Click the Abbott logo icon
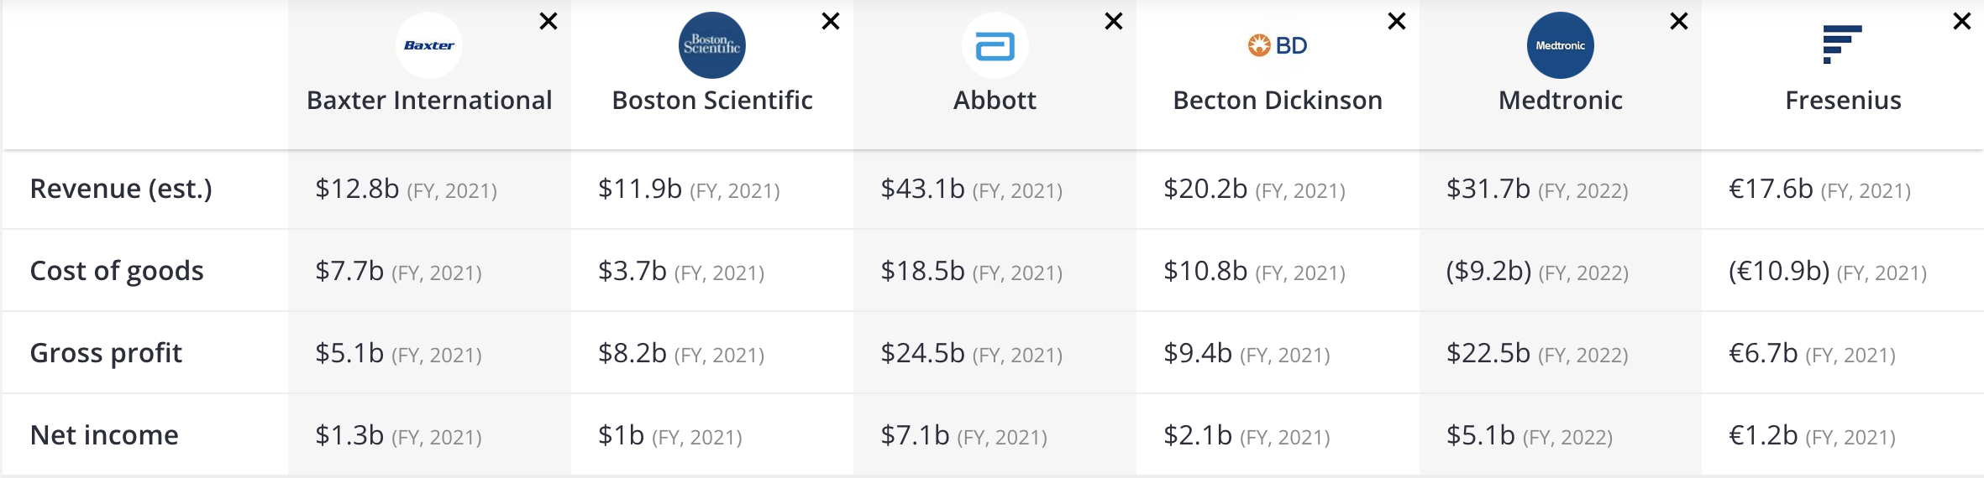The height and width of the screenshot is (478, 1984). click(x=995, y=46)
